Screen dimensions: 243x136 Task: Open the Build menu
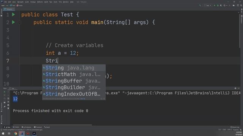pos(46,2)
